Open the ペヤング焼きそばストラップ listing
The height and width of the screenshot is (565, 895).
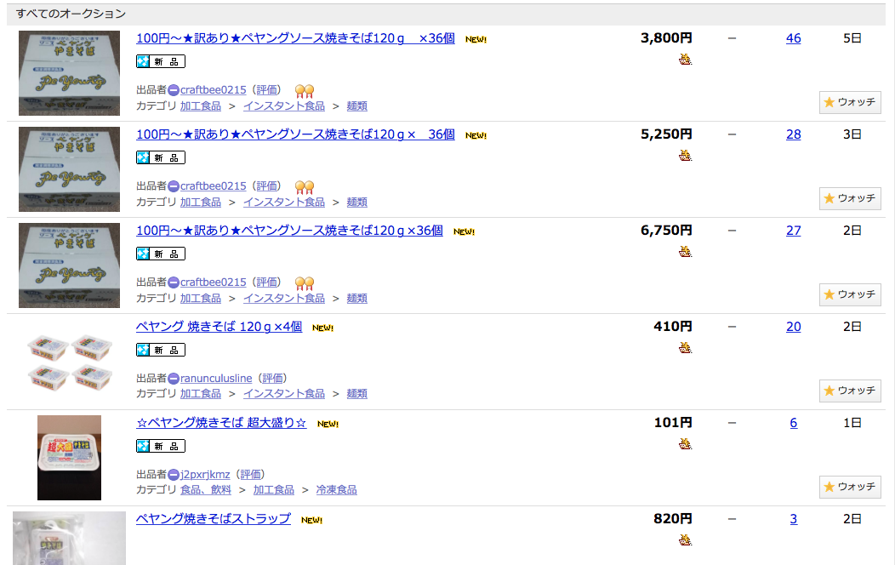[x=213, y=519]
